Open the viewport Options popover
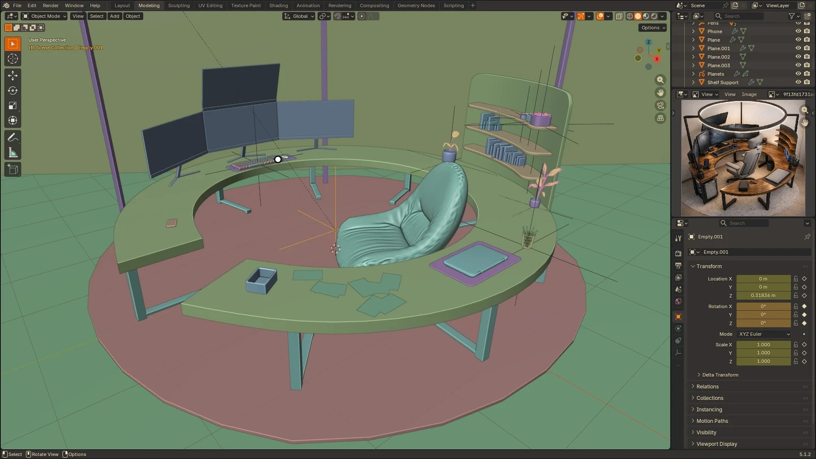The height and width of the screenshot is (459, 816). click(653, 28)
